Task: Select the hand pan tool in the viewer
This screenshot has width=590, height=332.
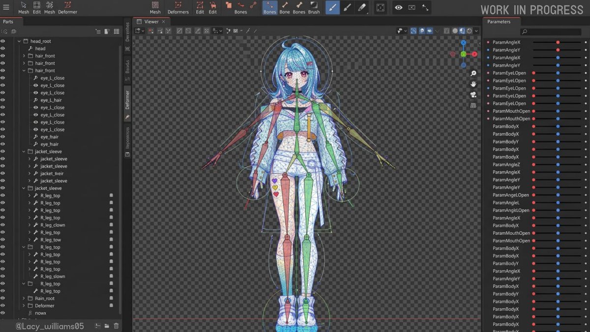Action: click(x=473, y=84)
